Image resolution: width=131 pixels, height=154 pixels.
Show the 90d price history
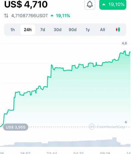tap(73, 30)
